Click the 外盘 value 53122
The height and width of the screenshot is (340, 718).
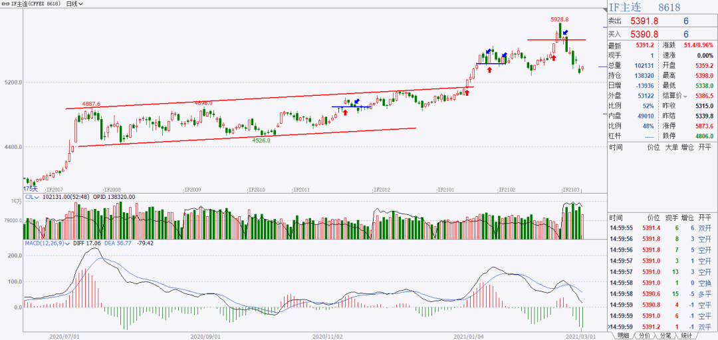coord(647,96)
